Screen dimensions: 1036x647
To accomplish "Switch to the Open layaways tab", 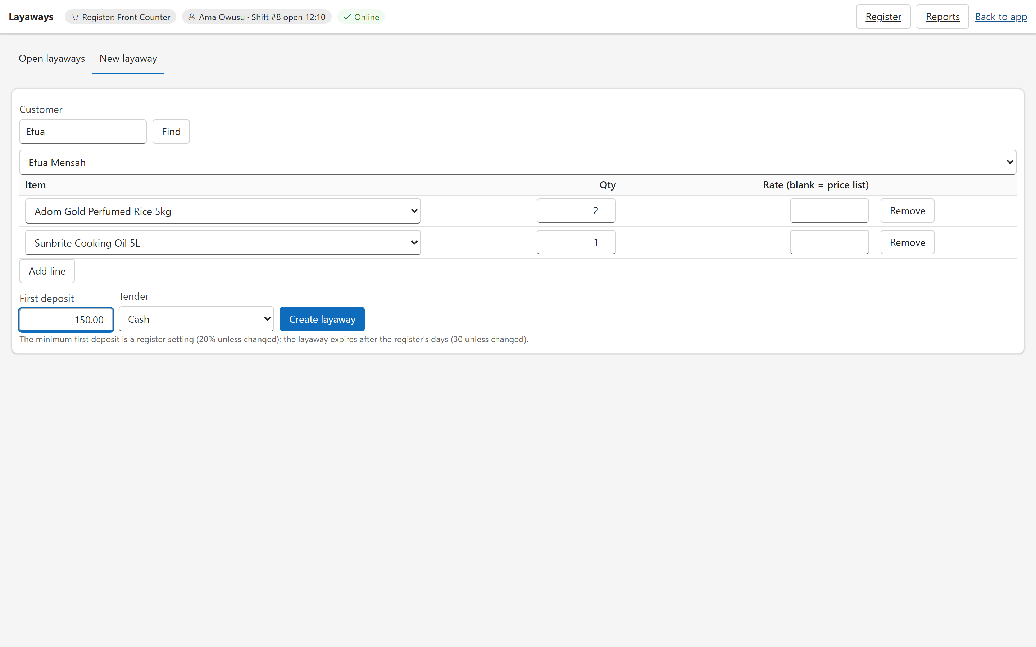I will point(52,59).
